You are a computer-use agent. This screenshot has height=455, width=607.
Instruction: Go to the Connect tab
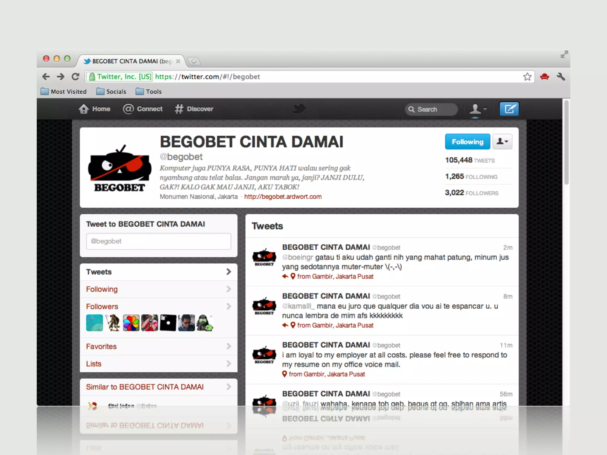click(x=143, y=109)
